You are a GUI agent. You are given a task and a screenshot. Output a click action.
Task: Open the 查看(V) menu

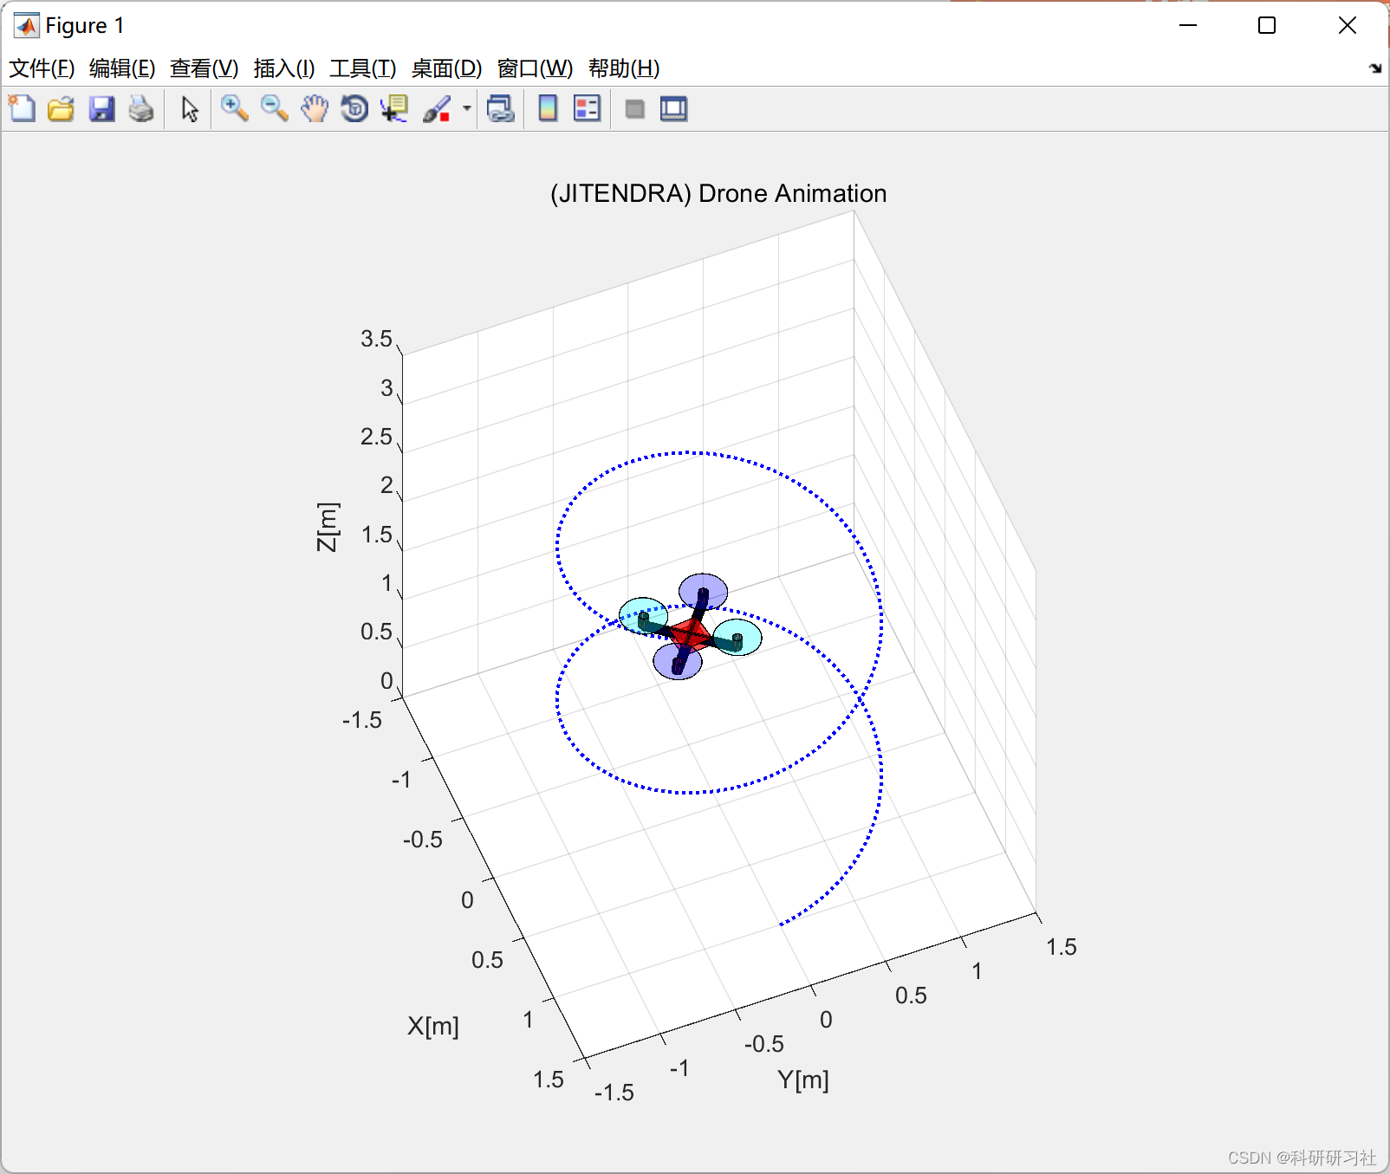click(x=205, y=68)
